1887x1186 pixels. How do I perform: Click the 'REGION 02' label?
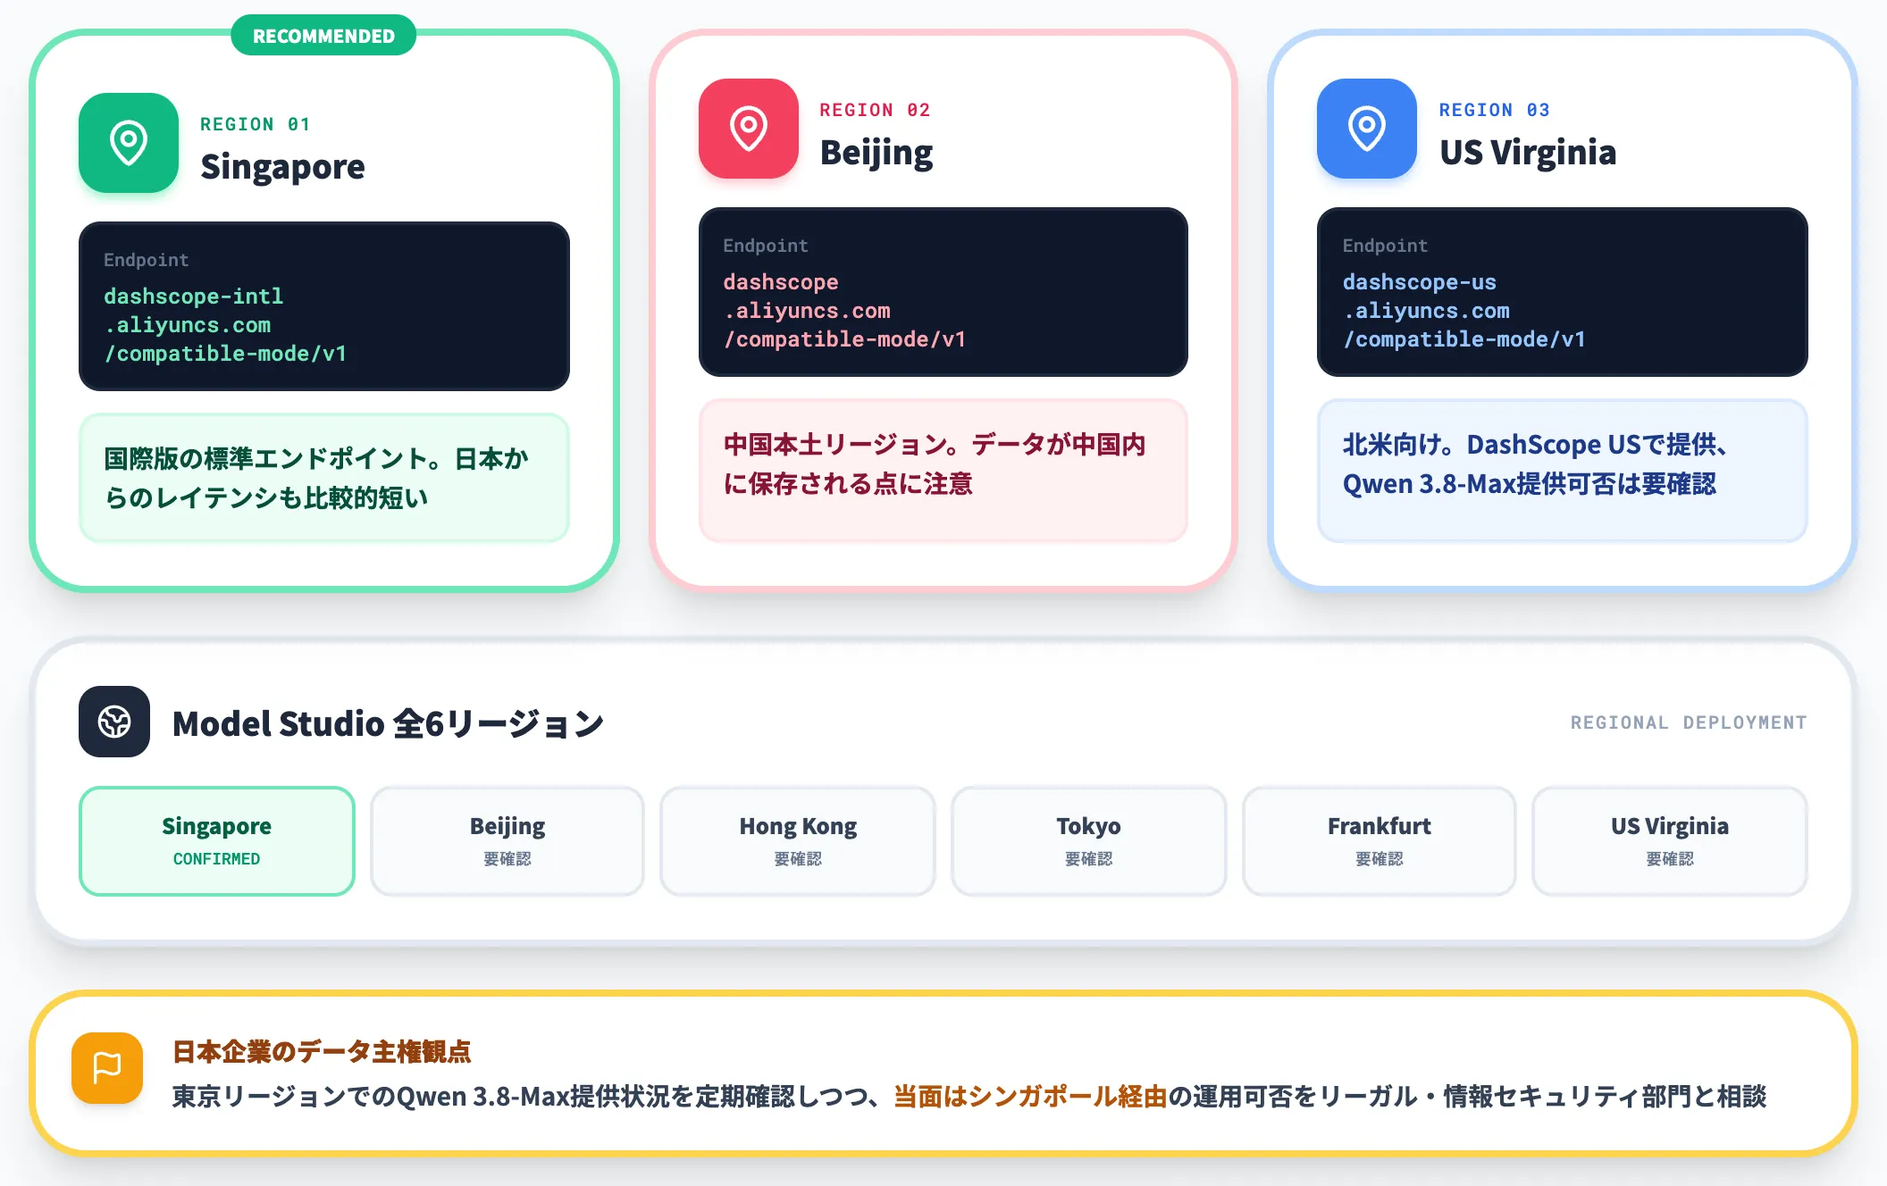click(876, 110)
